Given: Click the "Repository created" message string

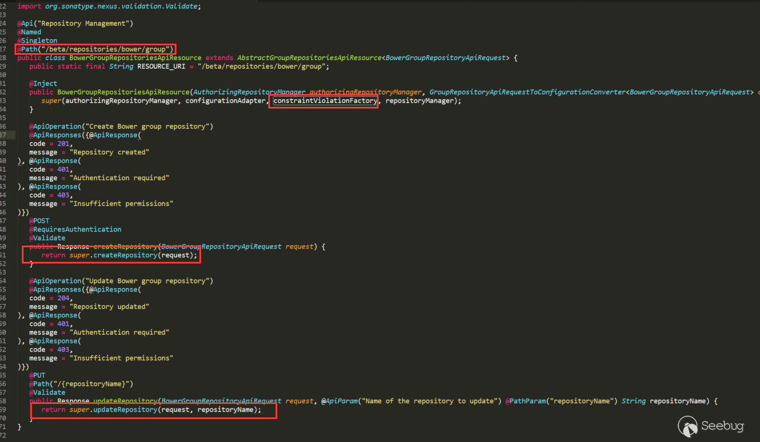Looking at the screenshot, I should [x=109, y=152].
